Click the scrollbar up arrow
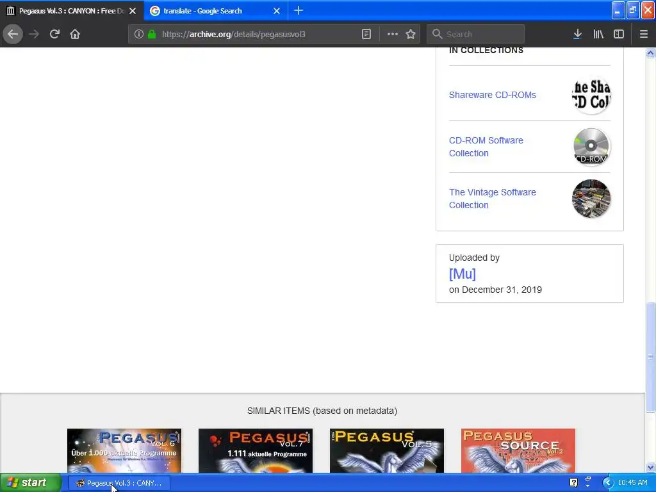This screenshot has height=492, width=656. pyautogui.click(x=650, y=53)
